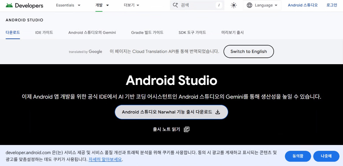This screenshot has height=166, width=343.
Task: Click the Android Developers logo
Action: 25,6
